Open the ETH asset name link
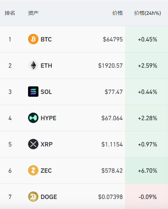The image size is (168, 209). [x=46, y=66]
